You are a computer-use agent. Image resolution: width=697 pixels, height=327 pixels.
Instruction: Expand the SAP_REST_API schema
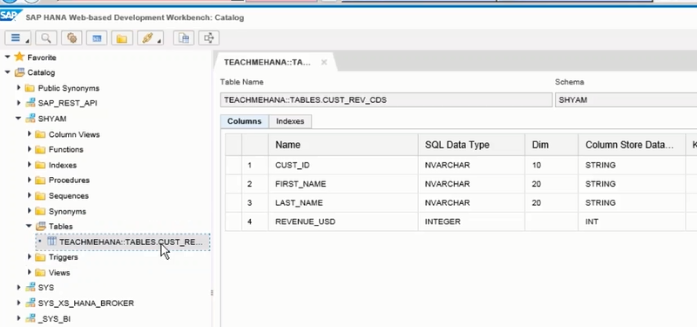[18, 103]
